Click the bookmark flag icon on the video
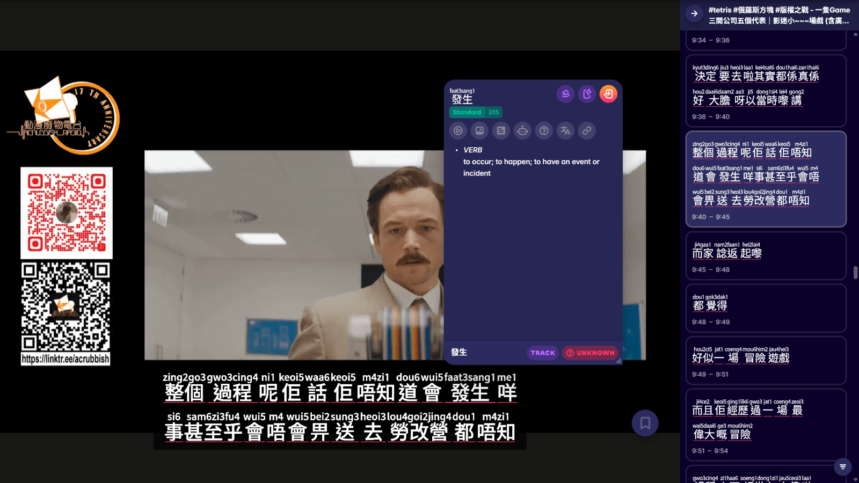 [x=645, y=423]
